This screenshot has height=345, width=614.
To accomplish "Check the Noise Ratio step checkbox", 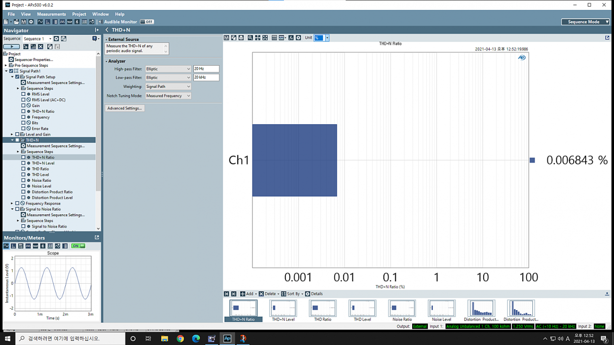I will pyautogui.click(x=23, y=180).
